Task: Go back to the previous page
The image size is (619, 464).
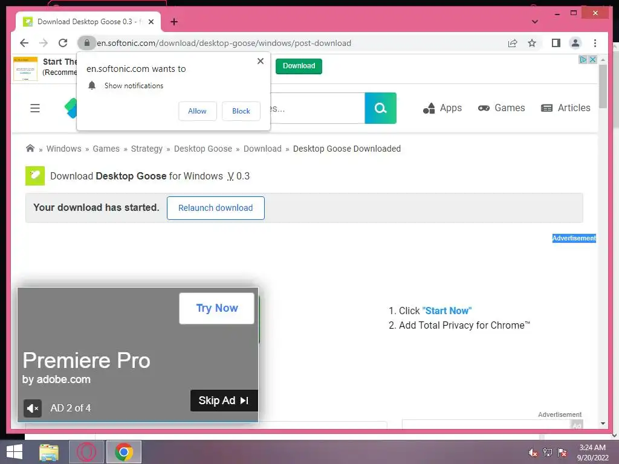Action: coord(24,43)
